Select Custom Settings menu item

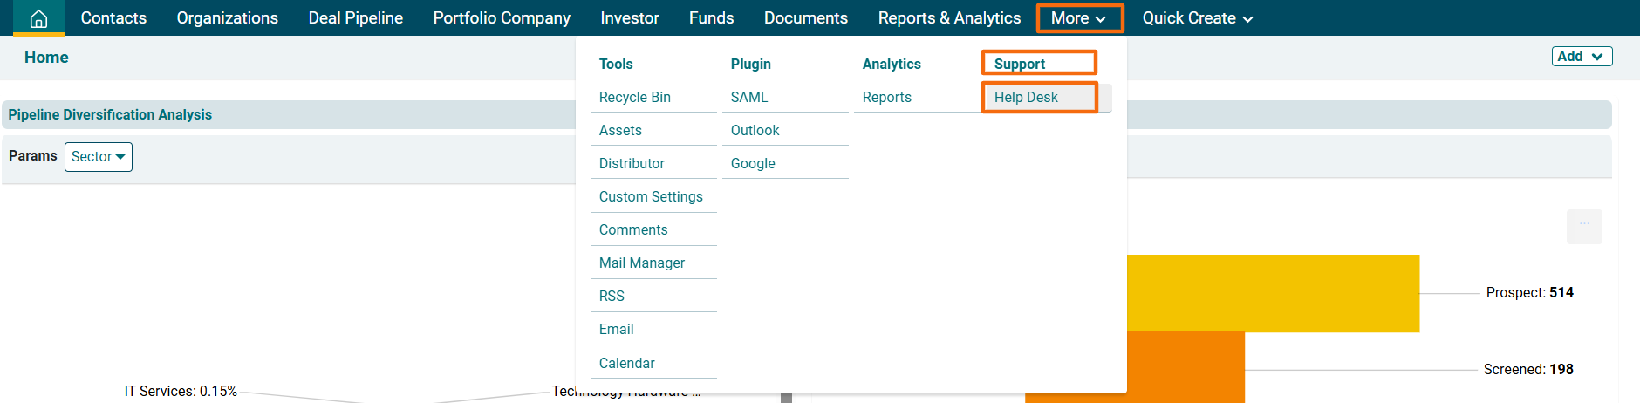click(x=651, y=197)
